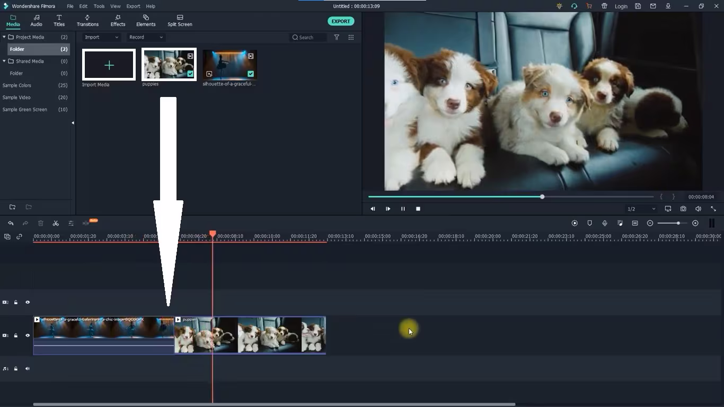Toggle the auto ripple link icon
The width and height of the screenshot is (724, 407).
19,236
